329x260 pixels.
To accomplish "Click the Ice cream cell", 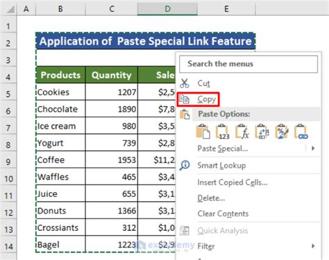I will pyautogui.click(x=60, y=126).
